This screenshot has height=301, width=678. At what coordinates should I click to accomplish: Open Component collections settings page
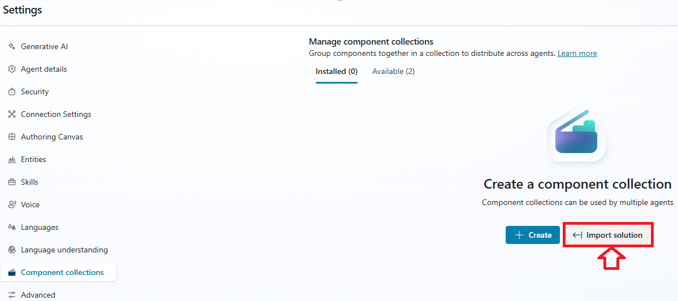(x=62, y=272)
